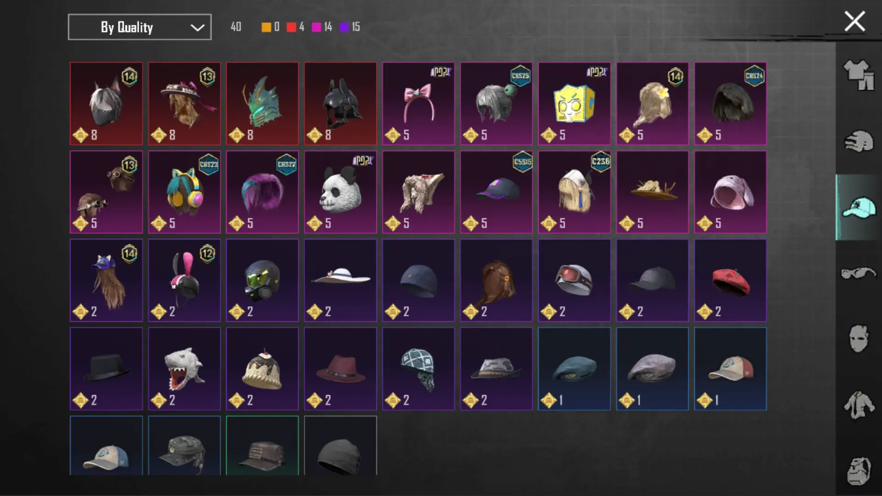Select the headgear cap category tab
This screenshot has width=882, height=496.
click(859, 208)
